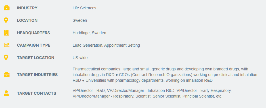
Task: Click the Huddinge, Sweden headquarters text
Action: click(89, 33)
